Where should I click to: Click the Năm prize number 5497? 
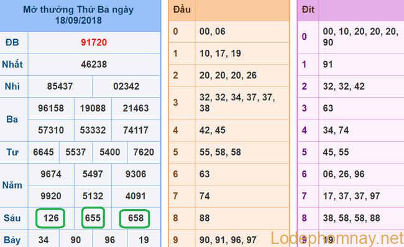(93, 174)
